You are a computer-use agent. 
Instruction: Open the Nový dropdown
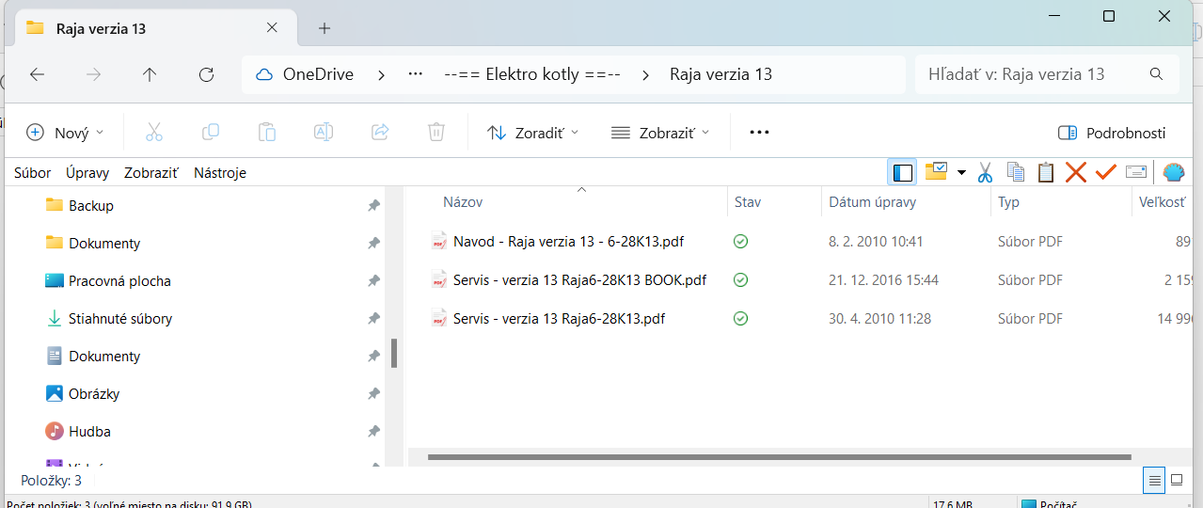(x=64, y=133)
